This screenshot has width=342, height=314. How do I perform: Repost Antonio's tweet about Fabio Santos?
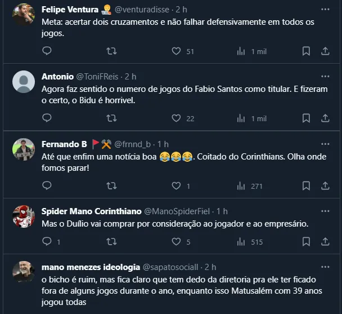[111, 118]
